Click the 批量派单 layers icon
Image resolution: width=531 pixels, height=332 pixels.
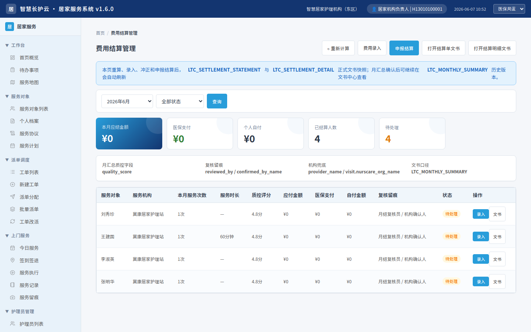point(13,209)
